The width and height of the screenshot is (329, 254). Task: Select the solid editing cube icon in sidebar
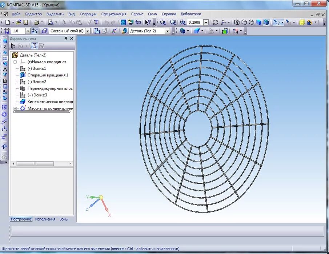tap(5, 41)
